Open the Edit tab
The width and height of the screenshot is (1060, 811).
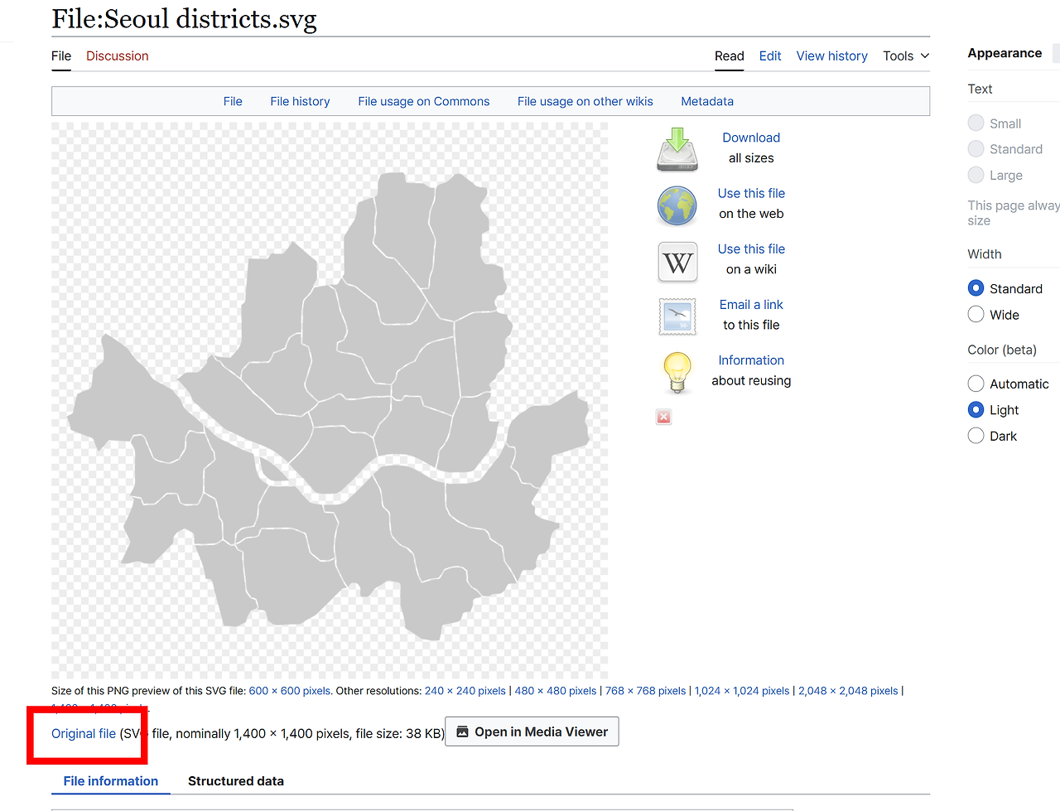coord(770,56)
